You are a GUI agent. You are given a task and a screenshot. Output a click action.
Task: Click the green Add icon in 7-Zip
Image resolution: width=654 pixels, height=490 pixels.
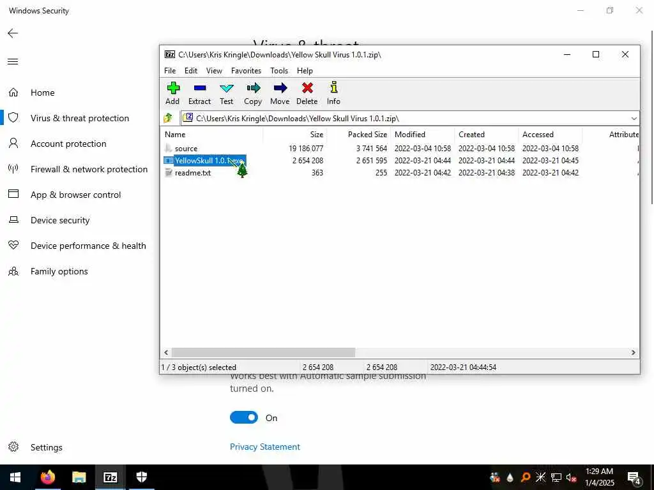[x=173, y=88]
